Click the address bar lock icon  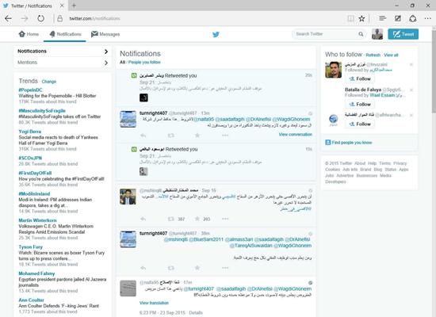[x=59, y=19]
